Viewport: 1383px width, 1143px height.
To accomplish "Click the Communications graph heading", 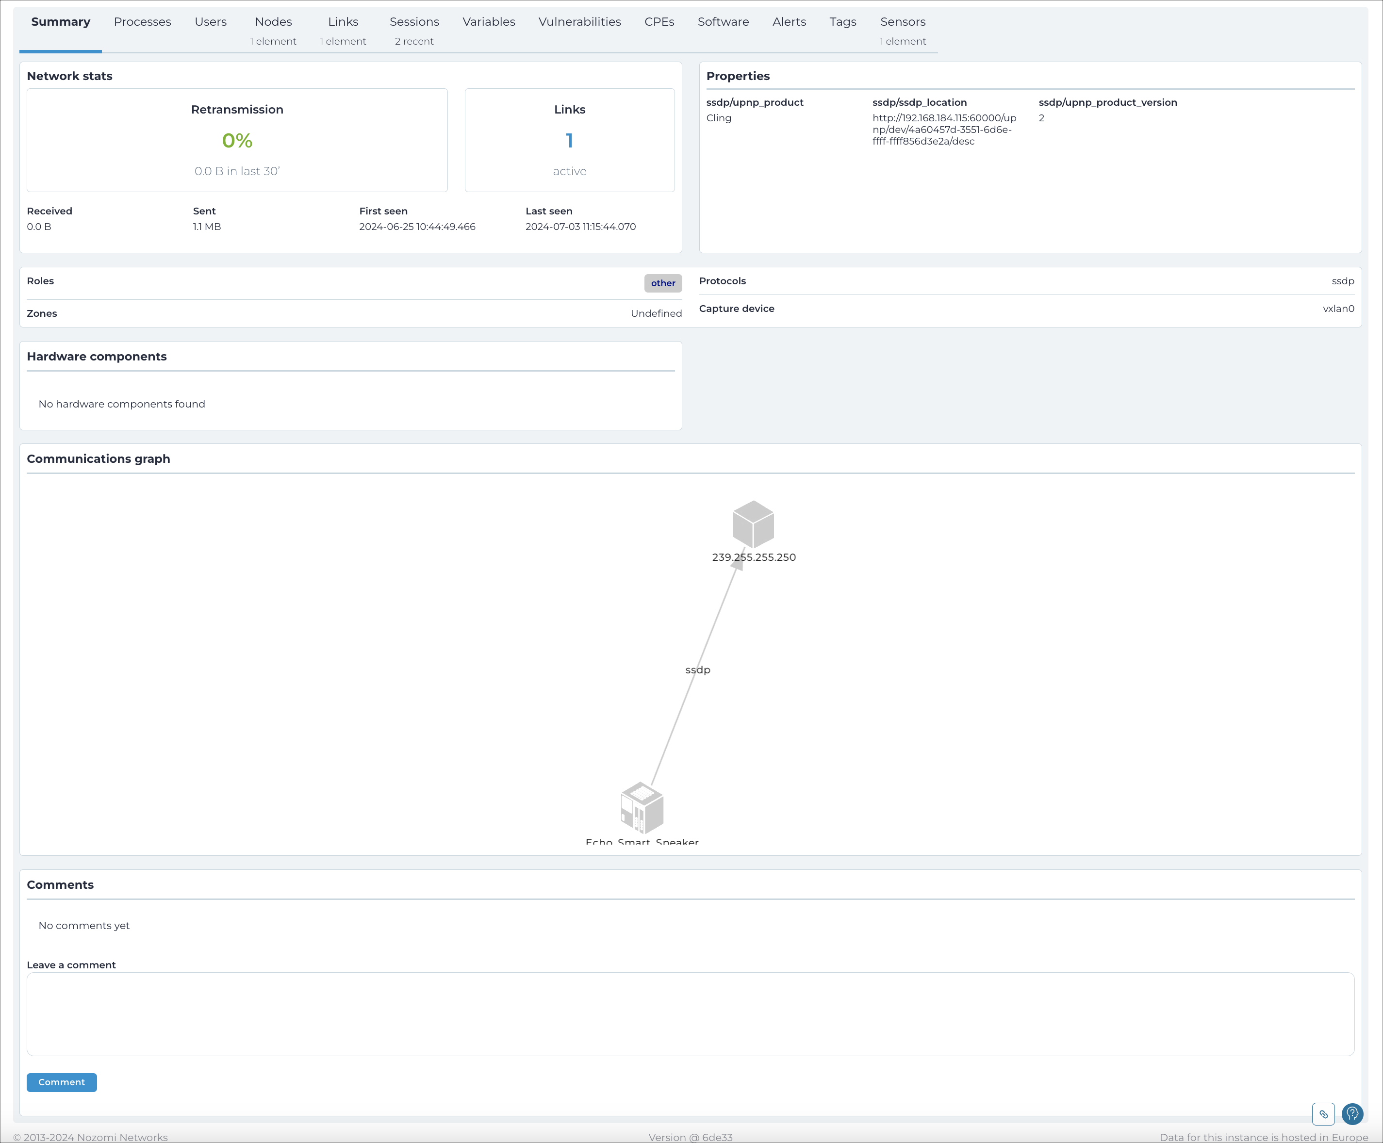I will tap(98, 459).
